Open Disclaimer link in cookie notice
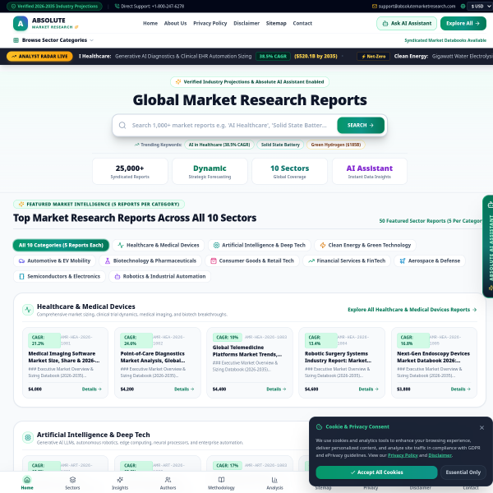493x493 pixels. tap(440, 455)
